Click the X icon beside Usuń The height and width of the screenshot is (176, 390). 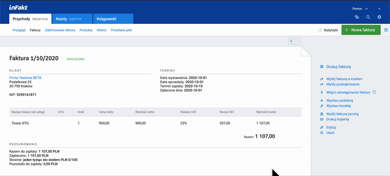point(322,133)
